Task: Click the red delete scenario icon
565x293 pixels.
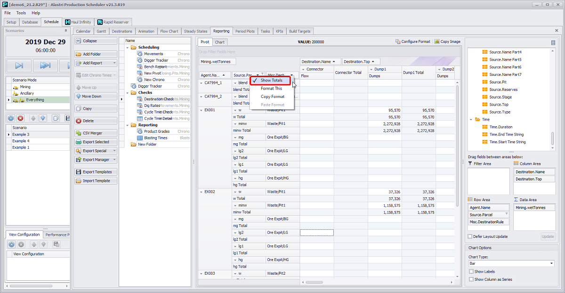Action: point(21,118)
